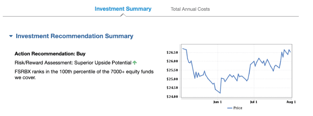
Task: Click the Jul 1 axis label
Action: pyautogui.click(x=254, y=102)
